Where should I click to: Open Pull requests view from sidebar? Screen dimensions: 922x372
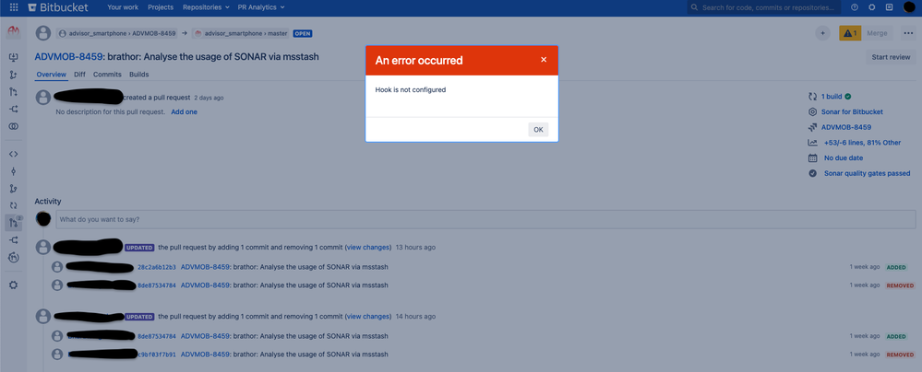pyautogui.click(x=14, y=223)
